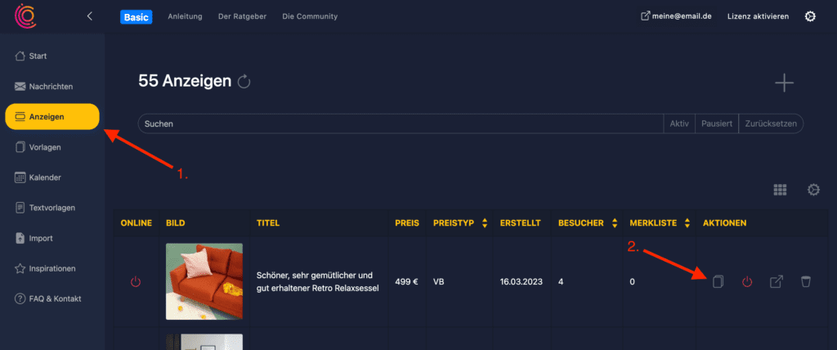This screenshot has height=350, width=837.
Task: Toggle online status of Retro Relaxsessel ad
Action: click(x=136, y=281)
